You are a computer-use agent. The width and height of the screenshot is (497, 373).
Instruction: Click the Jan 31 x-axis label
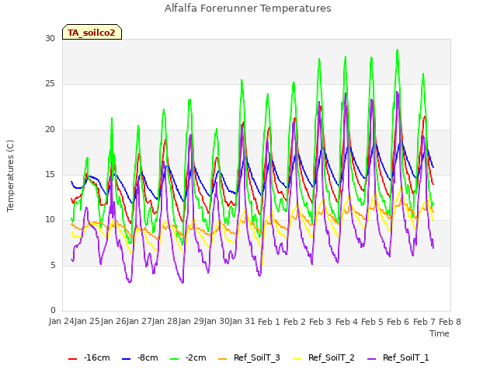(x=242, y=321)
